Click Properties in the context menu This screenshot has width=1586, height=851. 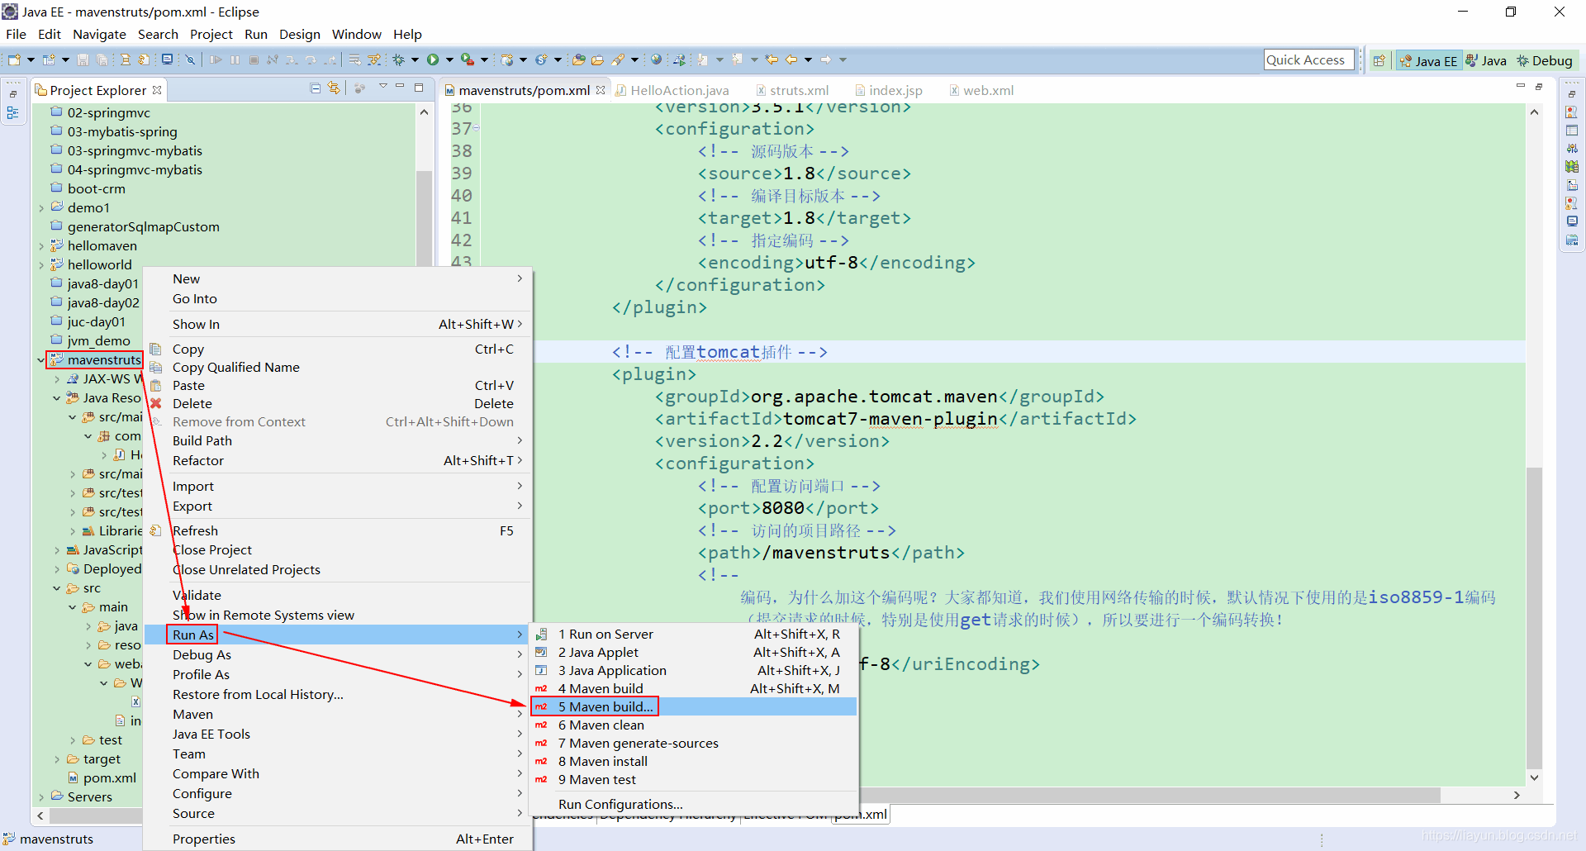[x=338, y=839]
